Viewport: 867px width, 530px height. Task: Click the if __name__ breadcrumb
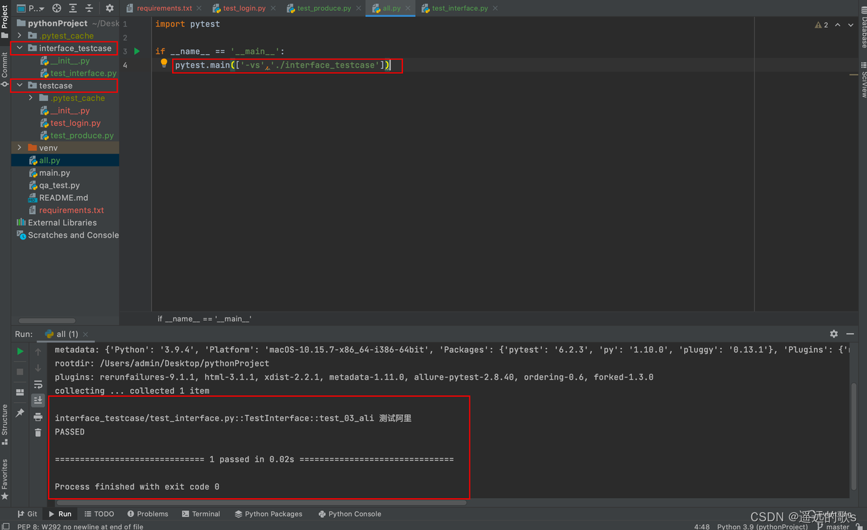[204, 318]
